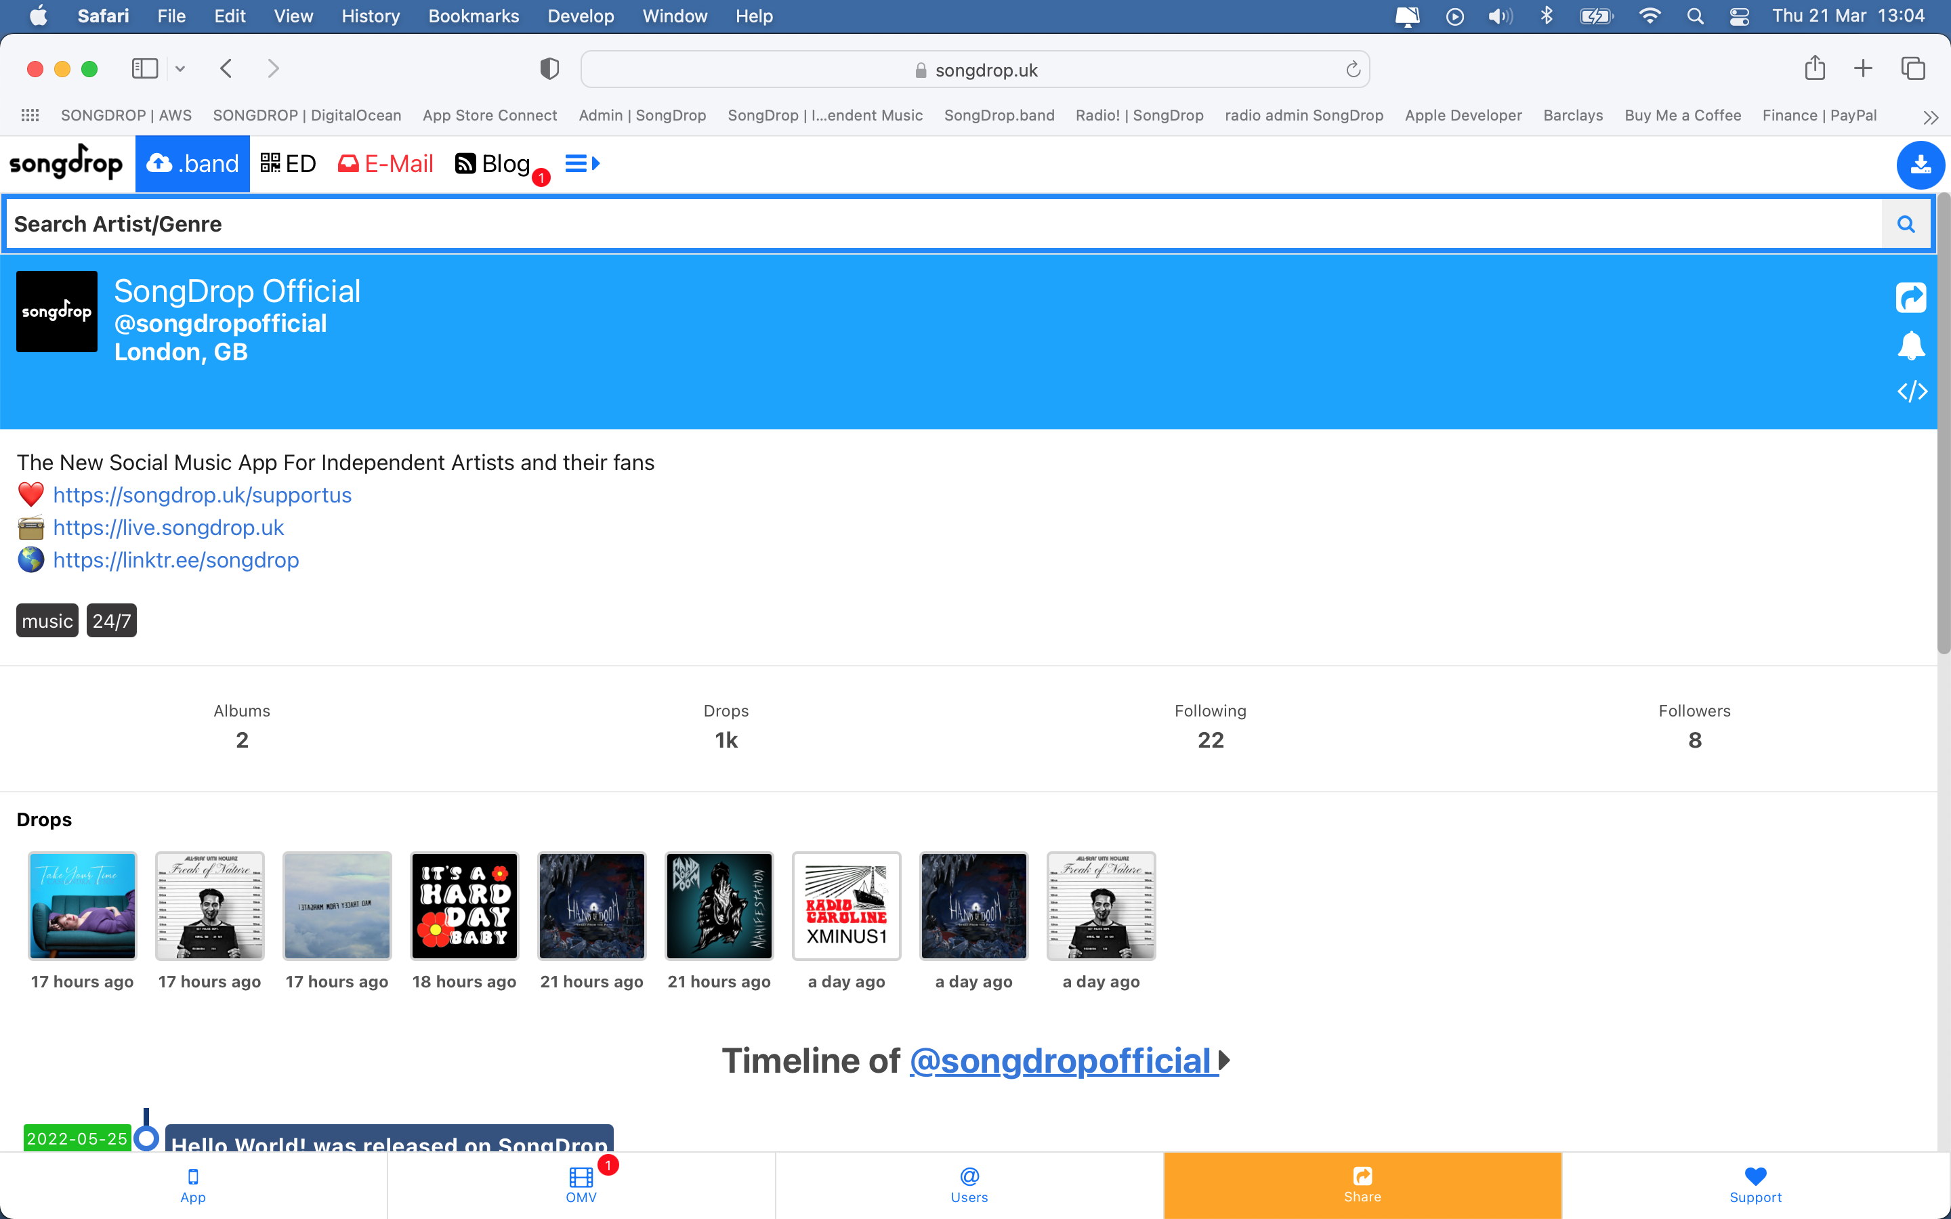Open the Buy Me a Coffee bookmark
Image resolution: width=1951 pixels, height=1219 pixels.
1683,115
